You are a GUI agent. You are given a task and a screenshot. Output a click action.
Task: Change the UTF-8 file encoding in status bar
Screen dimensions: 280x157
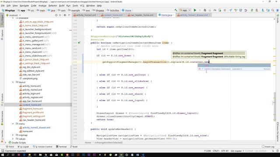coord(225,151)
